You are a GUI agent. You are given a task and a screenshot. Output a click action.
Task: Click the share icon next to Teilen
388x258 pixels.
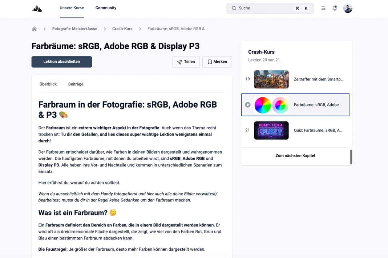click(179, 62)
